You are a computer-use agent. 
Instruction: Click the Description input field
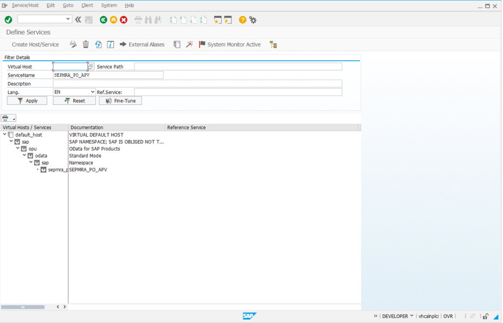click(x=197, y=84)
